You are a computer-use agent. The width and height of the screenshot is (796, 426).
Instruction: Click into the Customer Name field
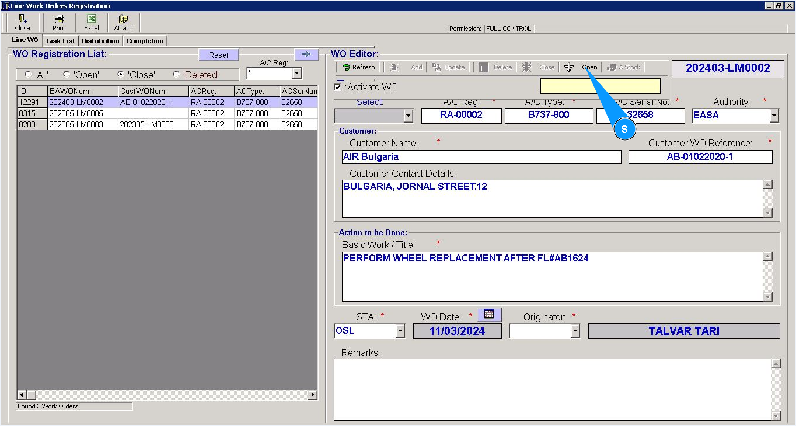(481, 157)
